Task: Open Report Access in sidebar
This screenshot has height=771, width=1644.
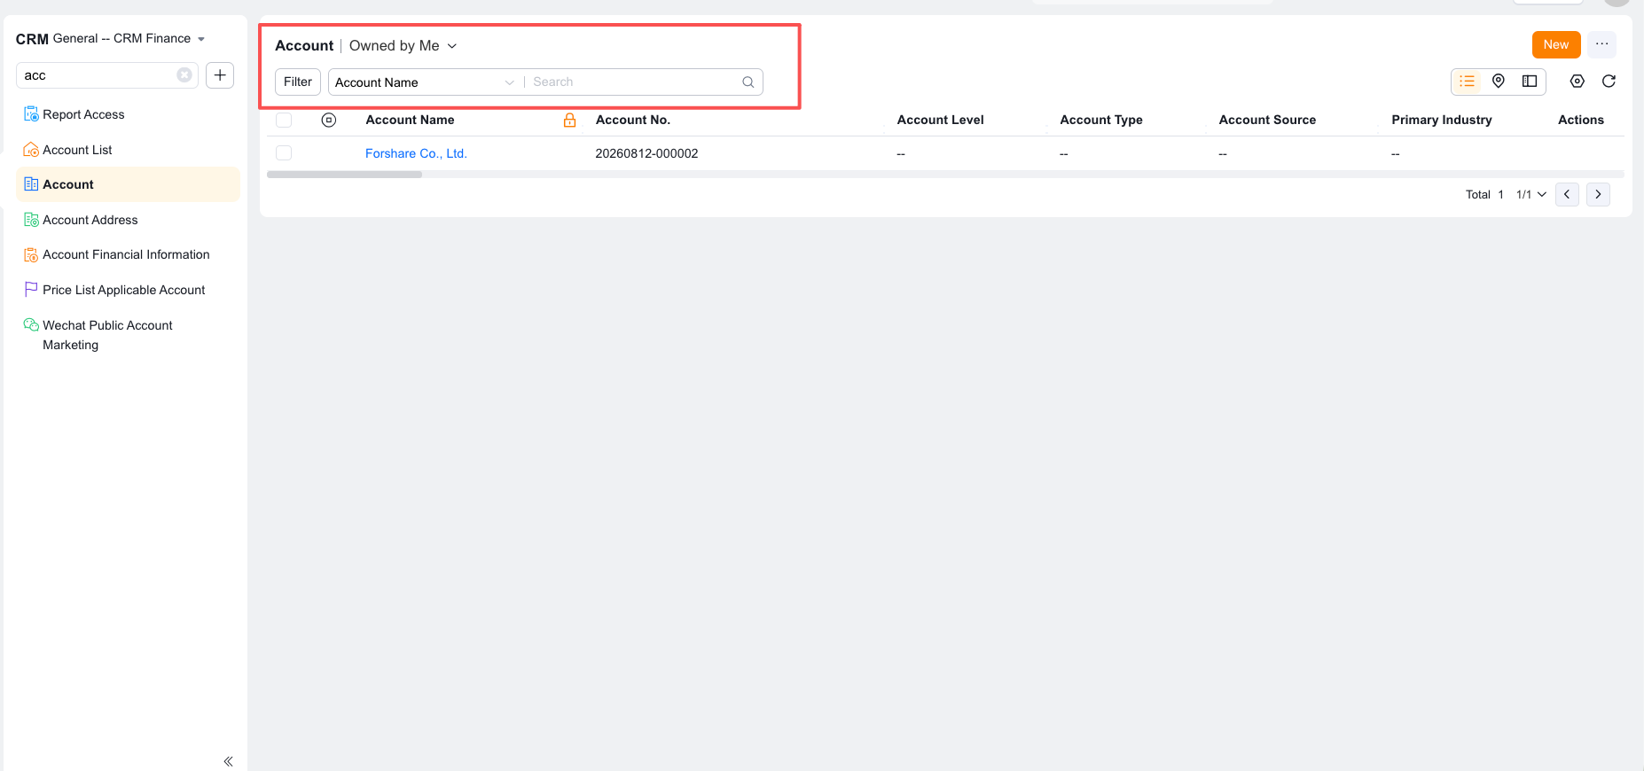Action: point(128,114)
